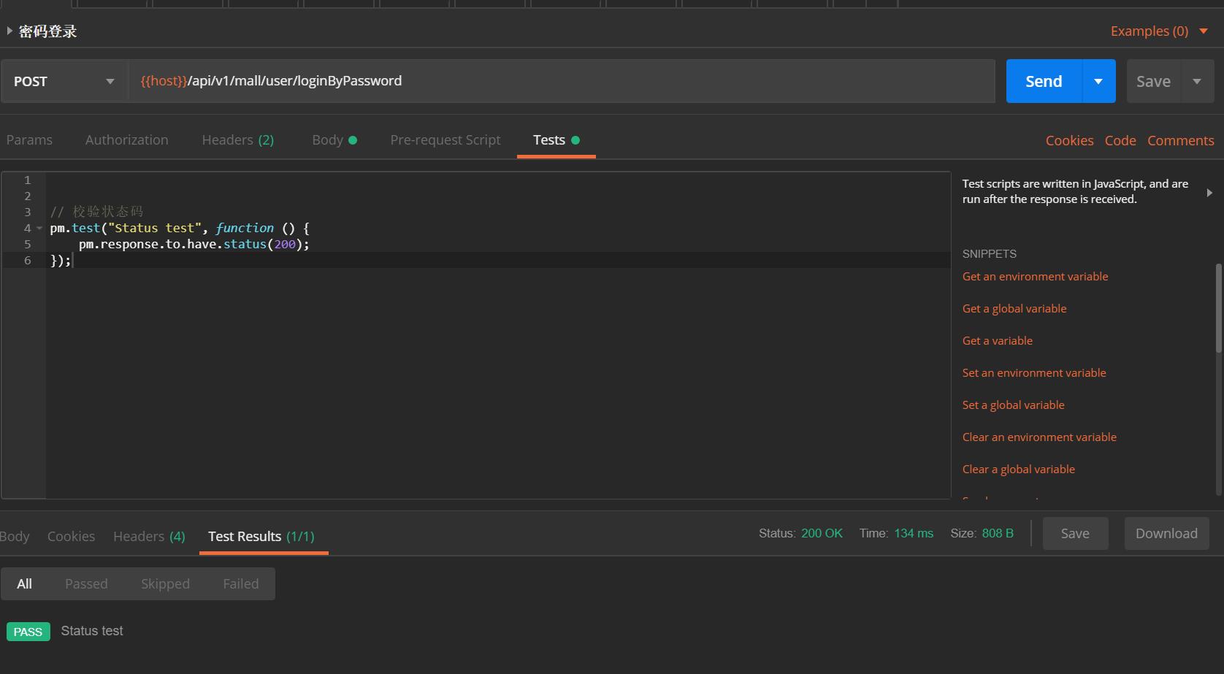Open the Comments link
The width and height of the screenshot is (1224, 674).
(1180, 140)
